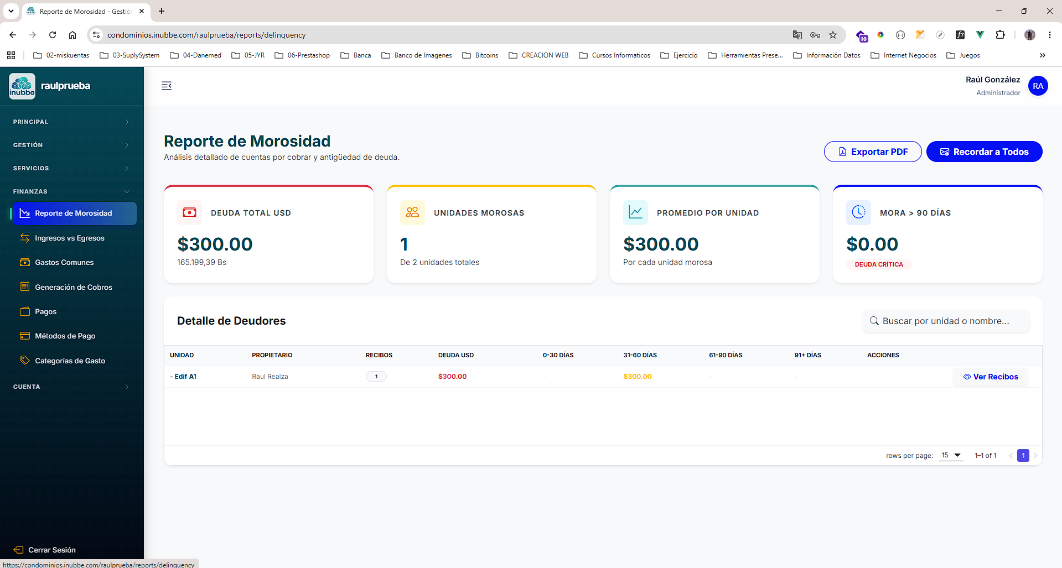
Task: Expand the Gestión menu section
Action: coord(72,145)
